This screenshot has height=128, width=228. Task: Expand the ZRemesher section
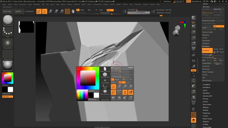click(x=206, y=69)
